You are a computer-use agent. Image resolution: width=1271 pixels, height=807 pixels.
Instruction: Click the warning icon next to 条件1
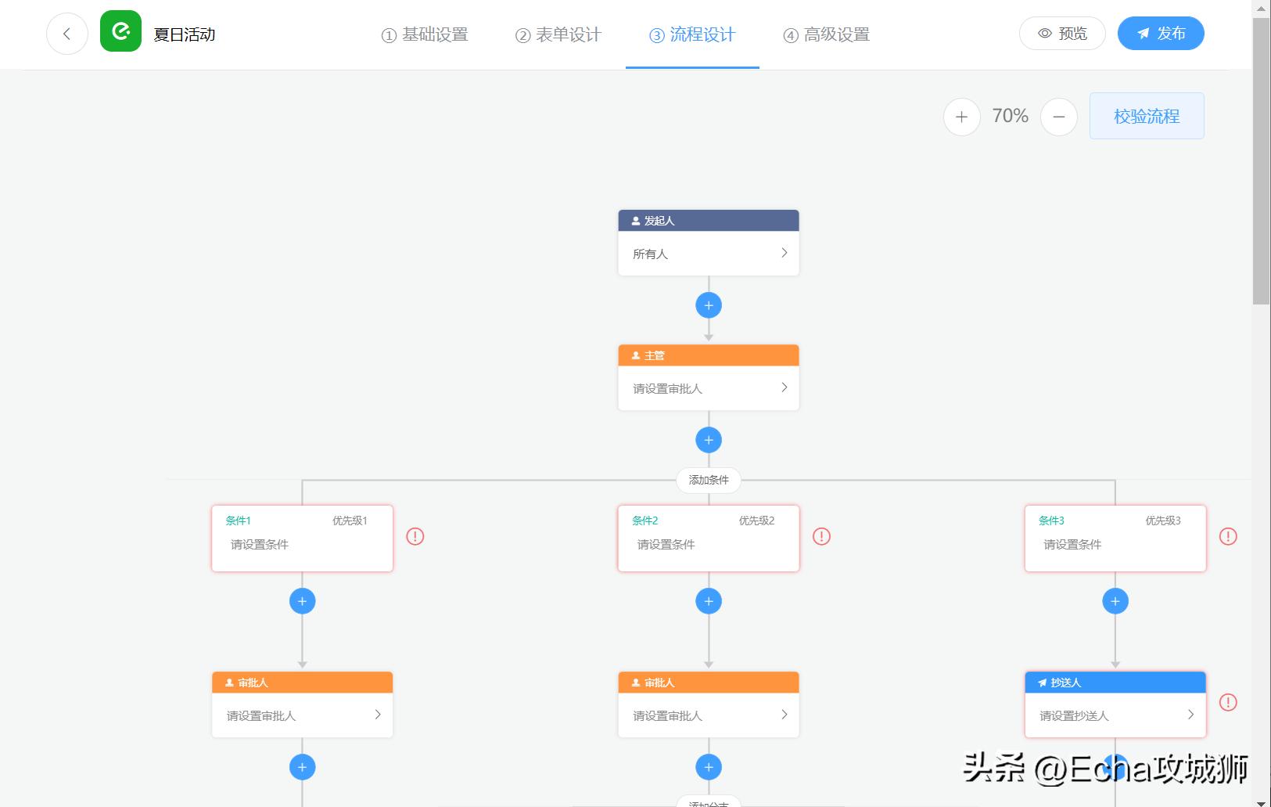[x=415, y=536]
